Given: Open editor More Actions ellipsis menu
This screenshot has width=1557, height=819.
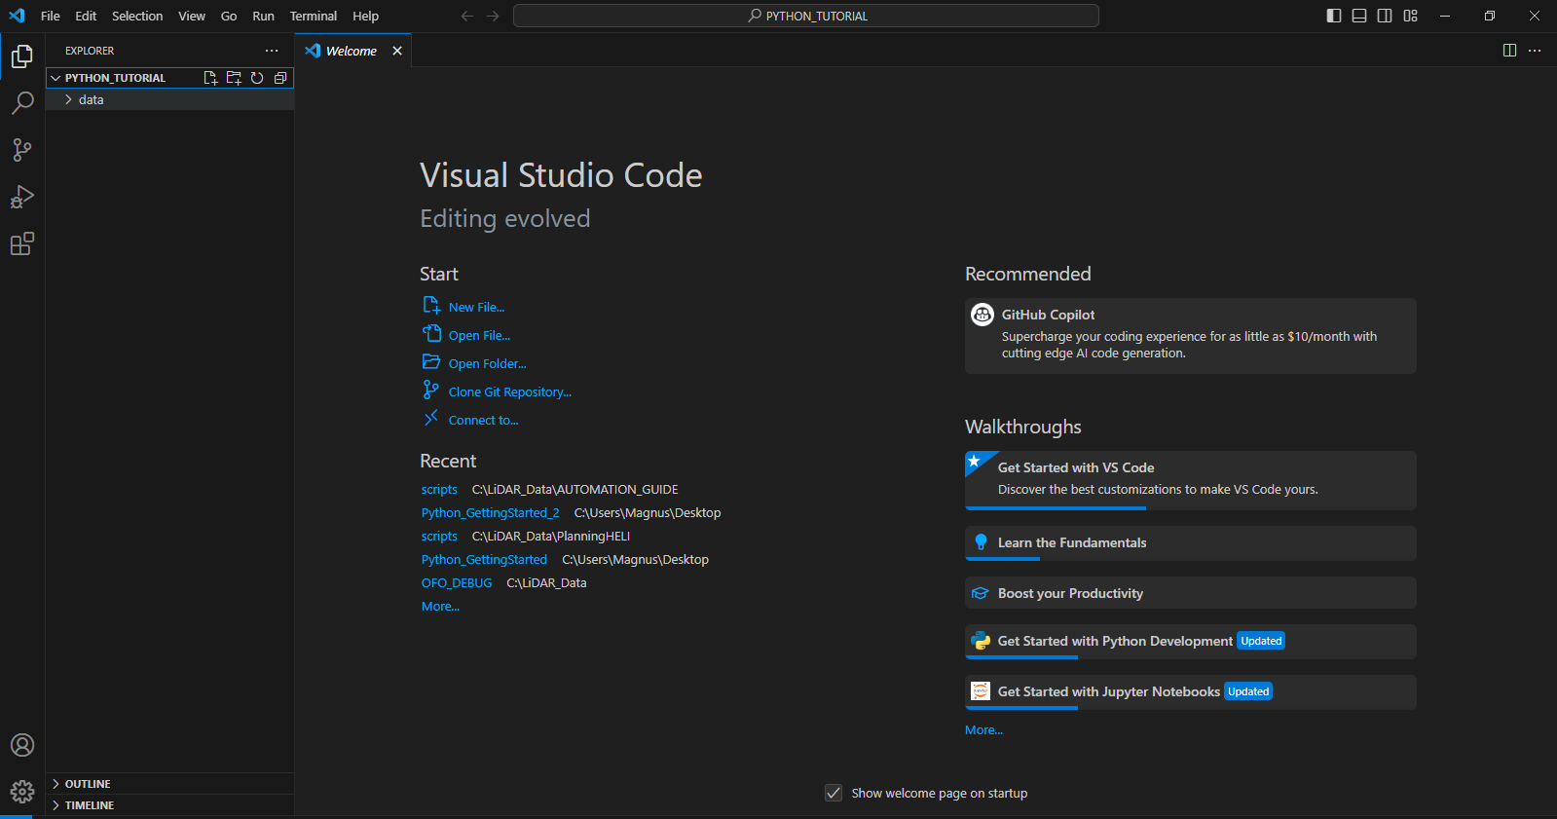Looking at the screenshot, I should point(1535,51).
